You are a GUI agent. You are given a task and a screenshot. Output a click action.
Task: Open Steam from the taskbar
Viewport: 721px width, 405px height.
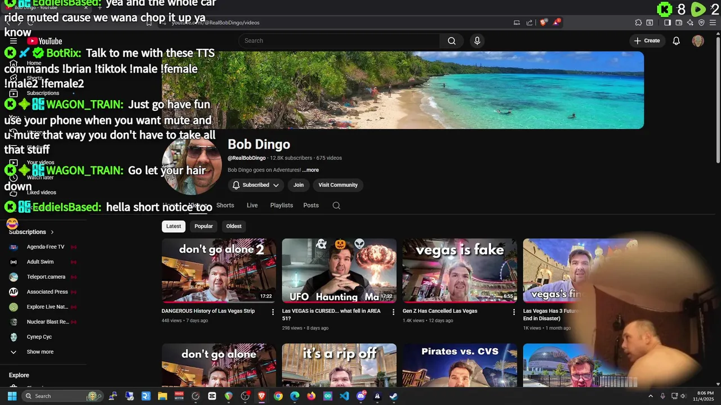click(394, 396)
